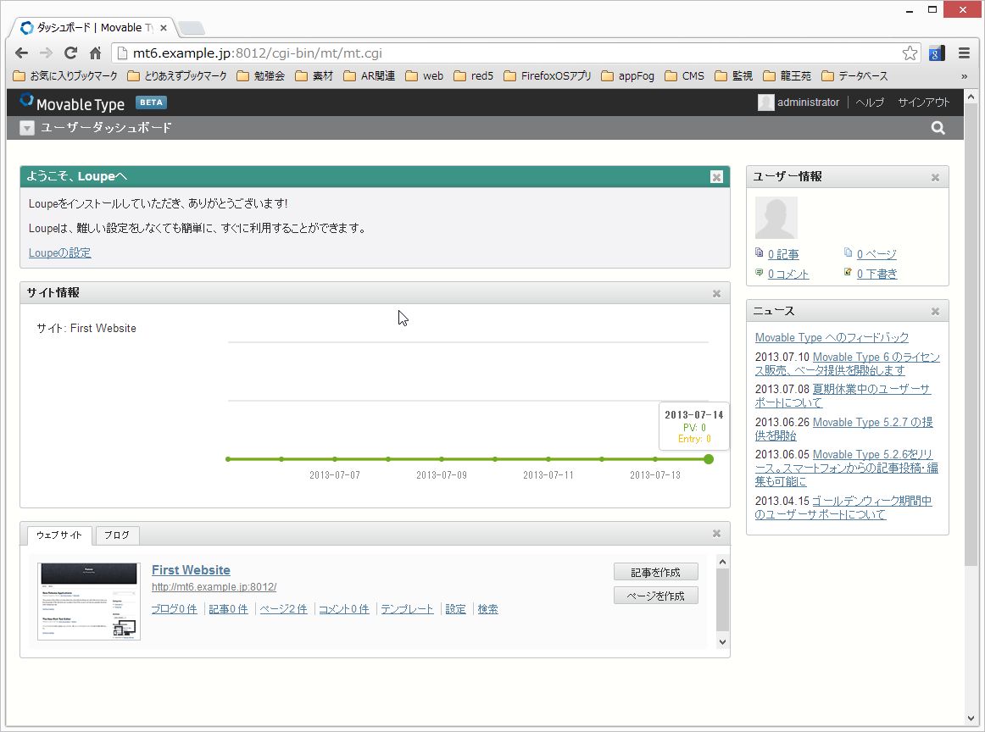The width and height of the screenshot is (985, 732).
Task: Close the ユーザー情報 widget
Action: tap(935, 178)
